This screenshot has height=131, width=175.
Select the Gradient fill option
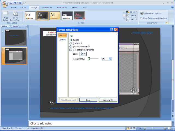tap(71, 43)
